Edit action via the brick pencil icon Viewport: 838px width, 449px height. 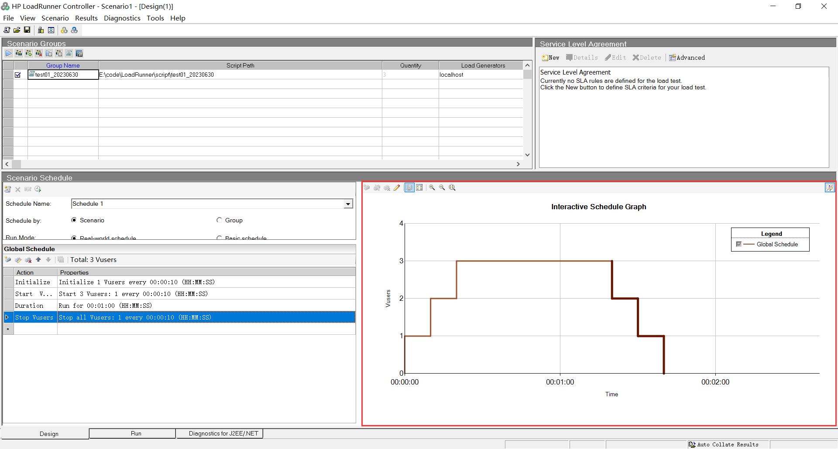[18, 260]
